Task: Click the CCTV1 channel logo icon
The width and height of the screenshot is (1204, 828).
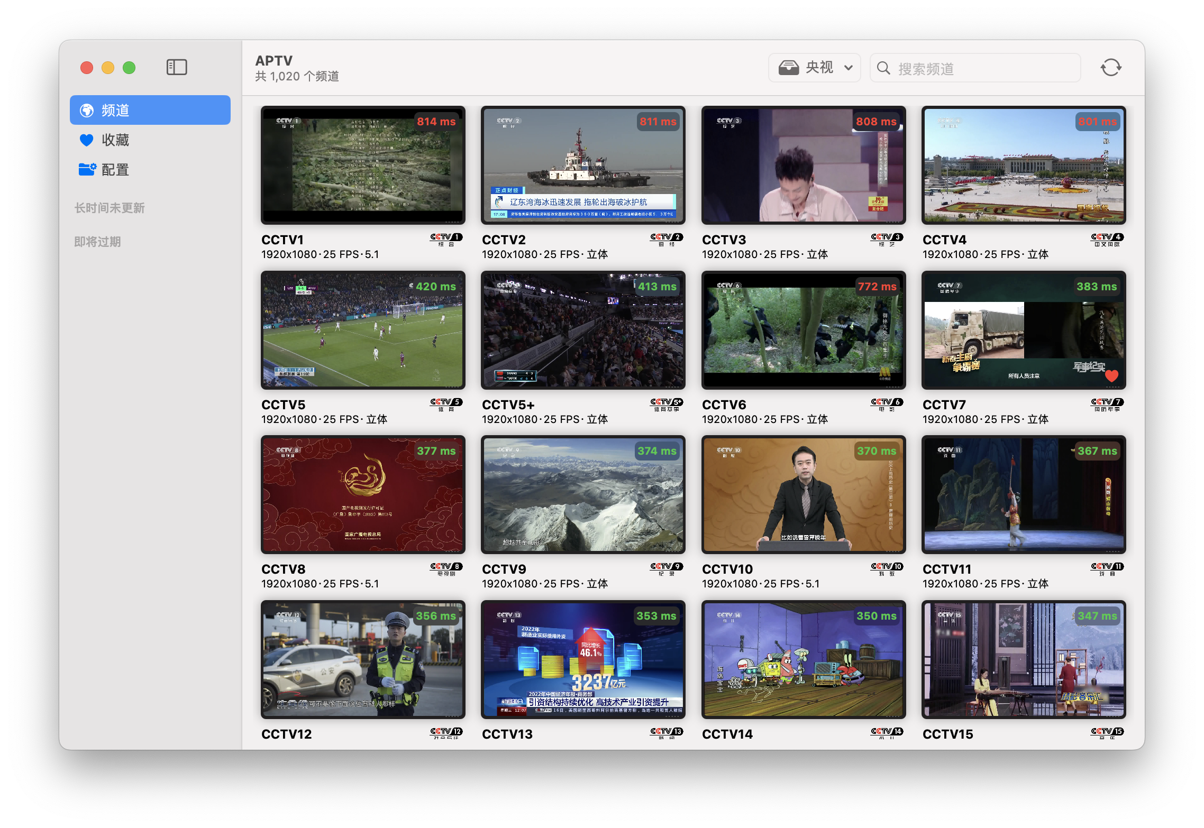Action: (x=446, y=240)
